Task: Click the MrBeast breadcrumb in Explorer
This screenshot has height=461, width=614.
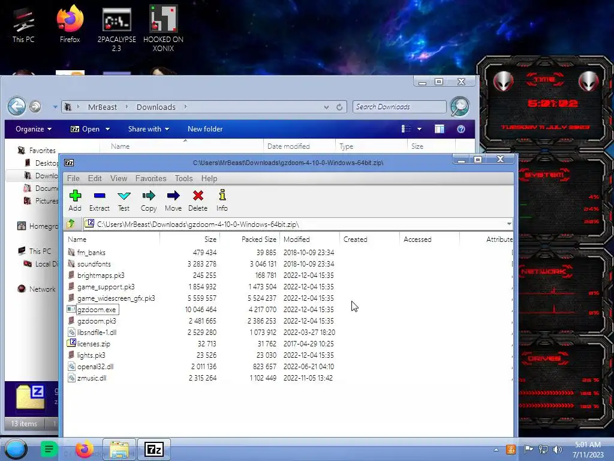Action: [x=102, y=107]
